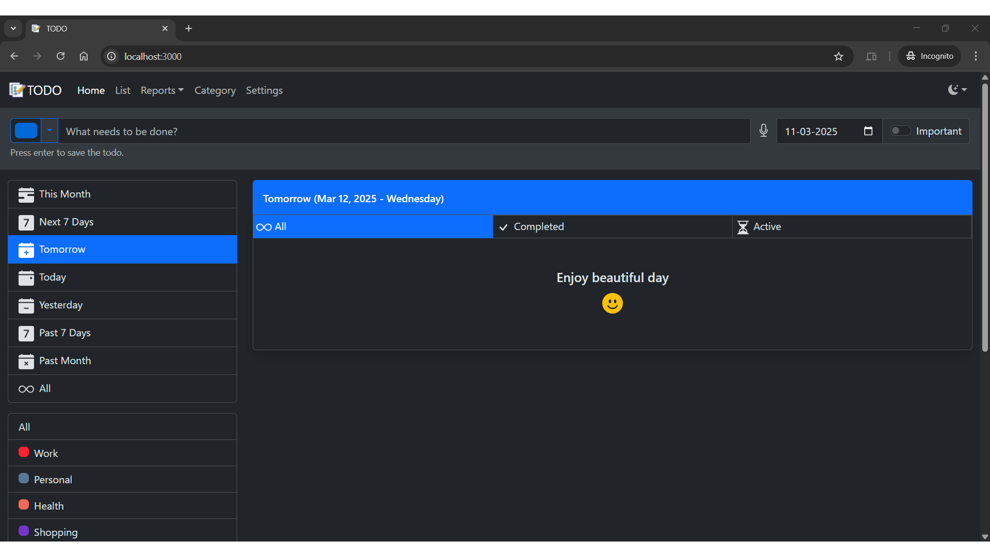Select the This Month calendar filter
990x557 pixels.
(122, 194)
